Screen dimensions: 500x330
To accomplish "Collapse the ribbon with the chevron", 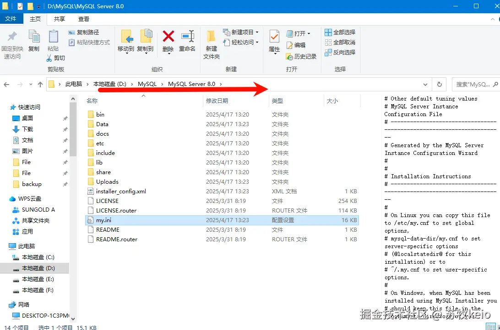I will pyautogui.click(x=492, y=19).
